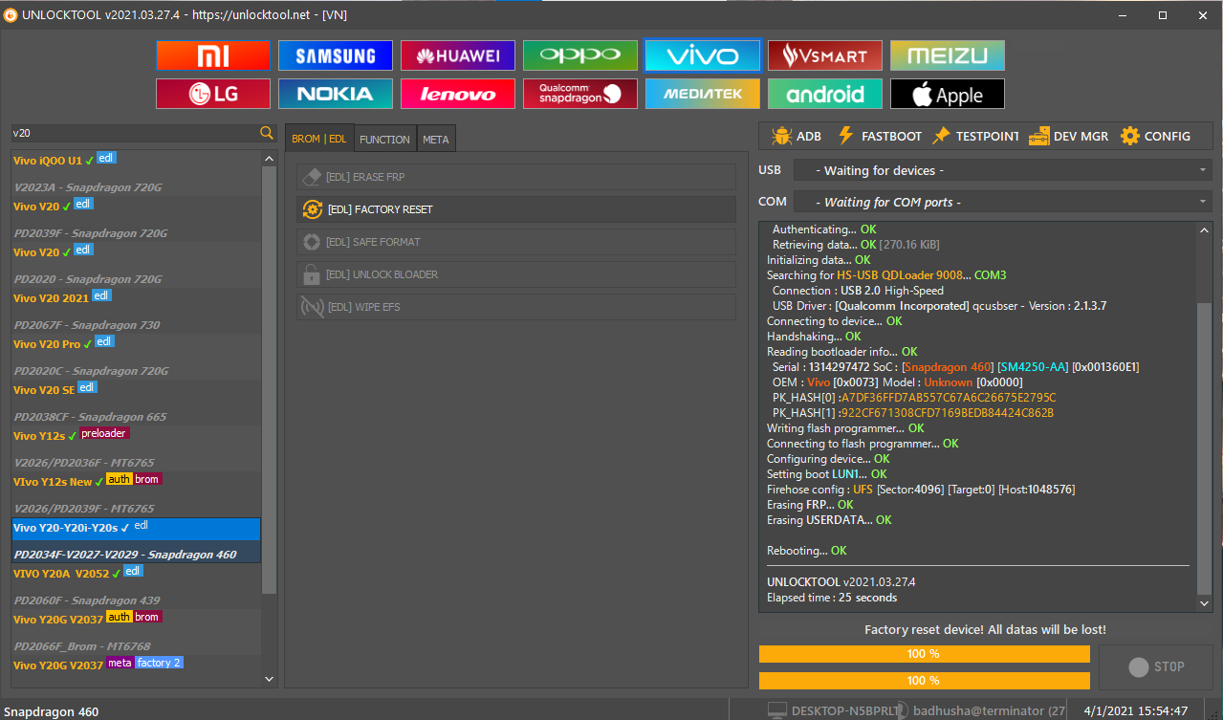The image size is (1223, 720).
Task: Select Vivo Y20G V2037 meta factory entry
Action: pos(137,665)
